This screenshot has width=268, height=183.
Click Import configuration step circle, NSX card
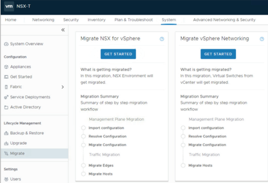83,128
